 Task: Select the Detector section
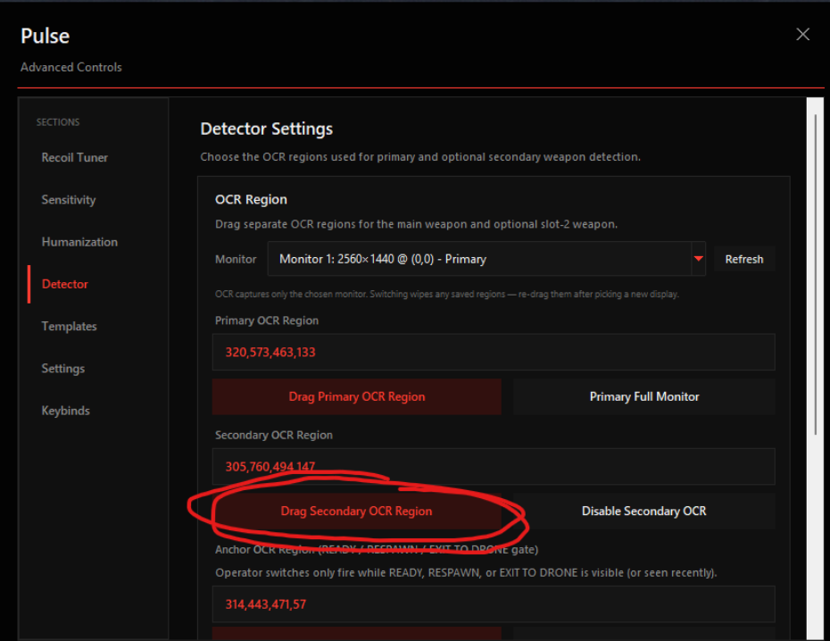click(x=64, y=284)
